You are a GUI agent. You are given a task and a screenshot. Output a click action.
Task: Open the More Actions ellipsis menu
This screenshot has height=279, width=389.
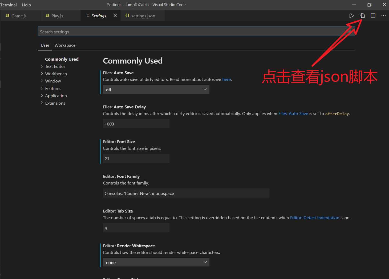coord(383,15)
